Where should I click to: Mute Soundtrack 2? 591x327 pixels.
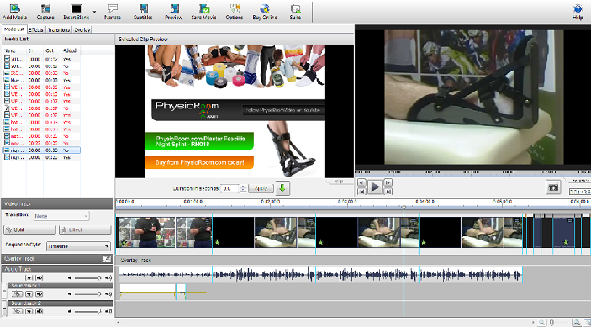pos(40,311)
